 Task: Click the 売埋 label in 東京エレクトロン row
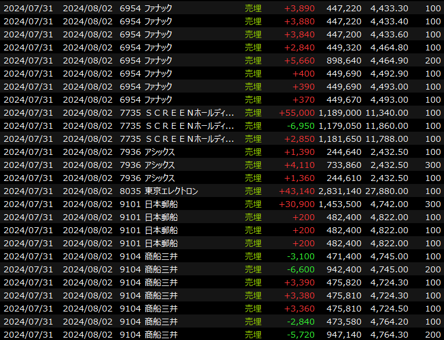point(253,191)
